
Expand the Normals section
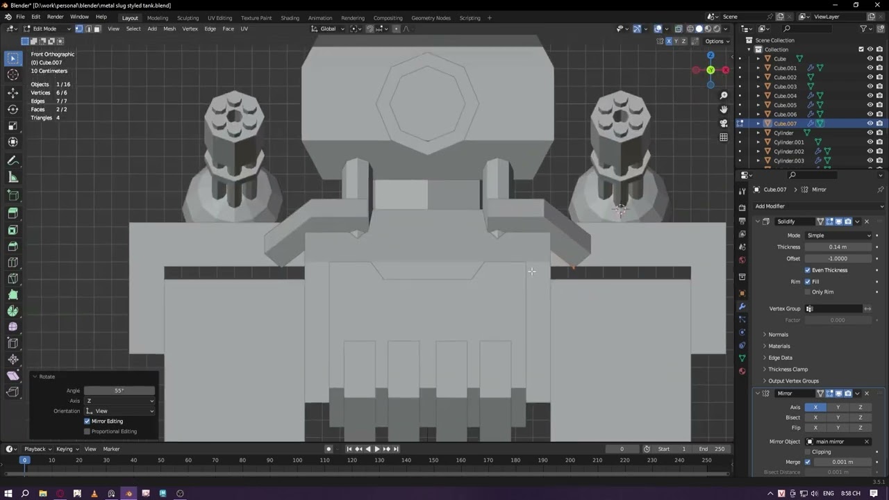778,335
